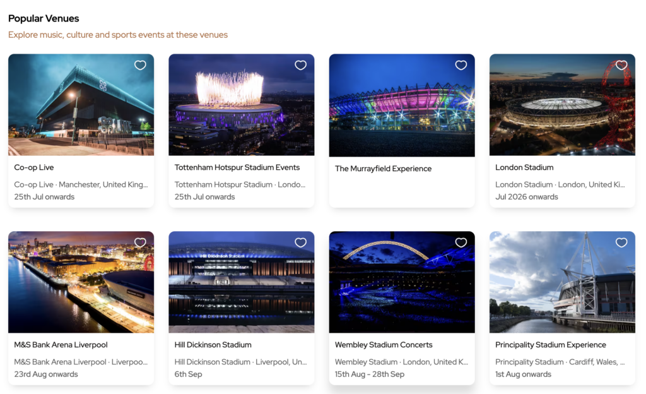Save The Murrayfield Experience via heart icon

[461, 65]
